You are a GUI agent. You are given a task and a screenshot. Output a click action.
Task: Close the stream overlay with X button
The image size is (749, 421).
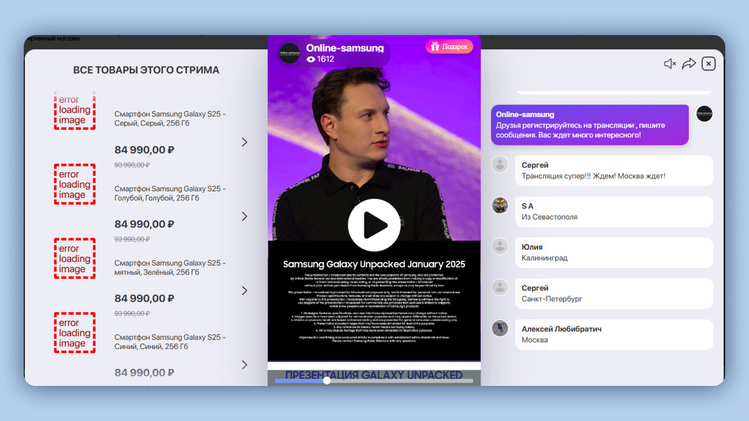click(x=708, y=64)
